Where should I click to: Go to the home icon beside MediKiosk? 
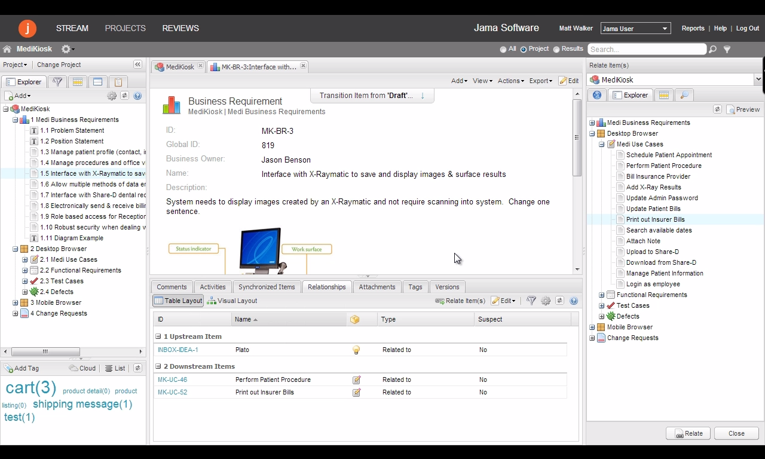7,49
